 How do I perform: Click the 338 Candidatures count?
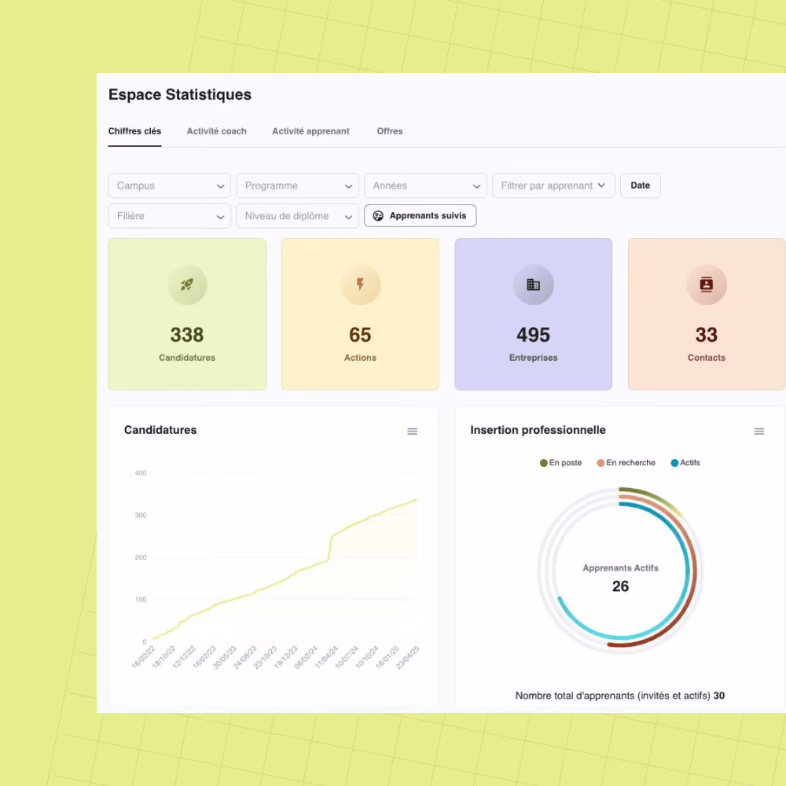(x=187, y=335)
